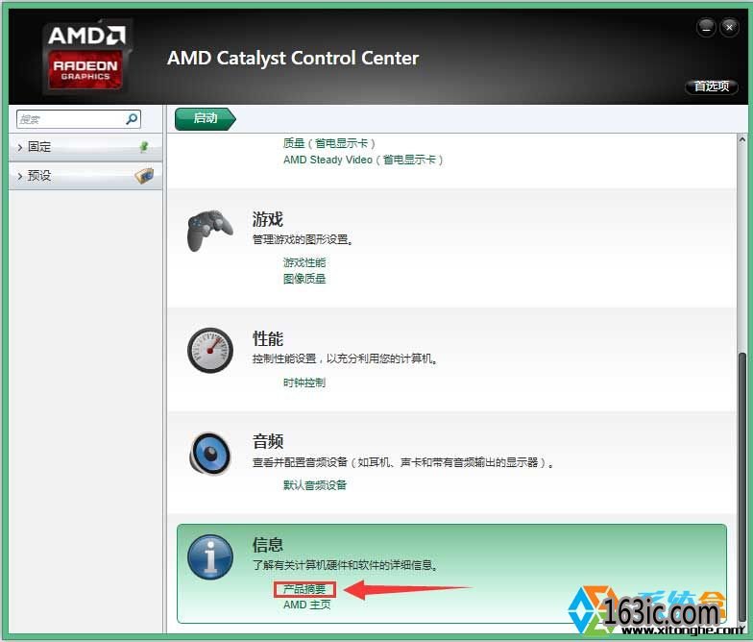Click the 启动 start button
753x642 pixels.
206,119
